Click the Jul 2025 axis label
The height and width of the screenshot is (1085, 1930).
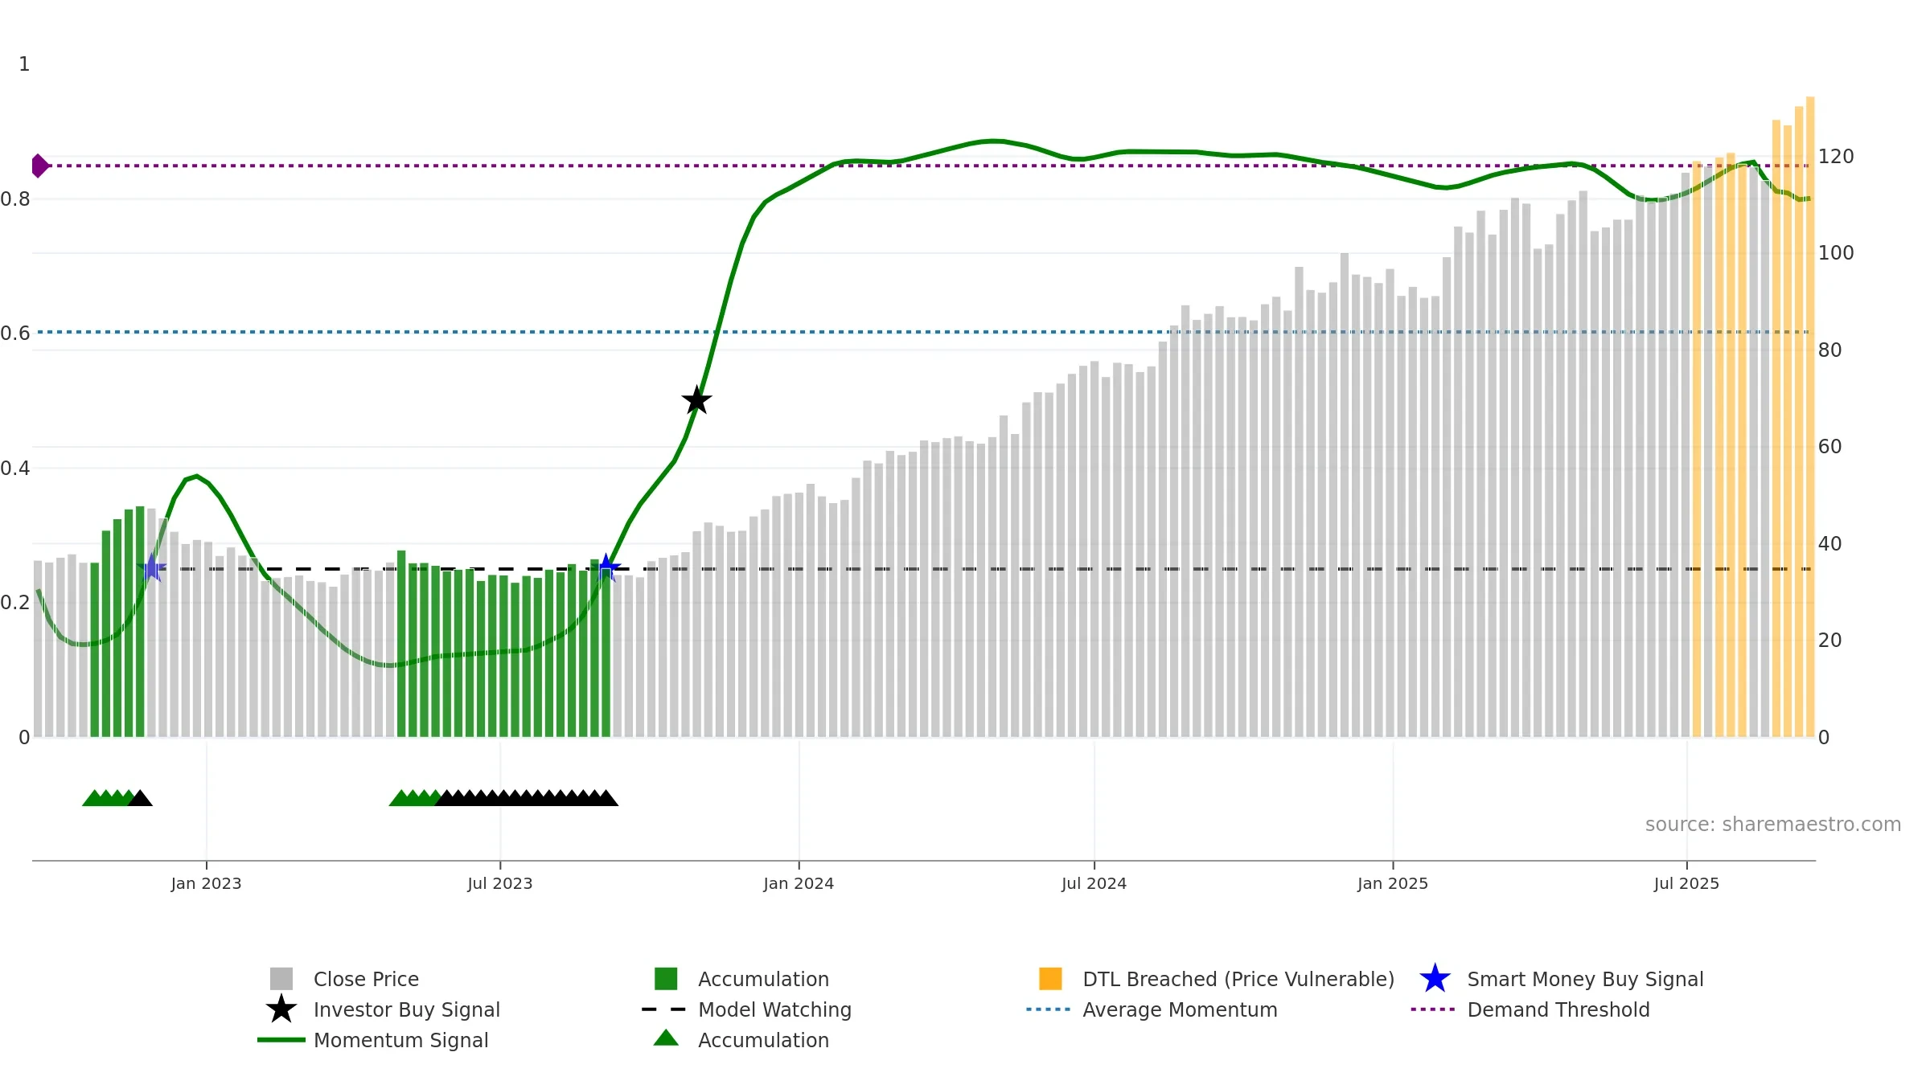pos(1686,884)
